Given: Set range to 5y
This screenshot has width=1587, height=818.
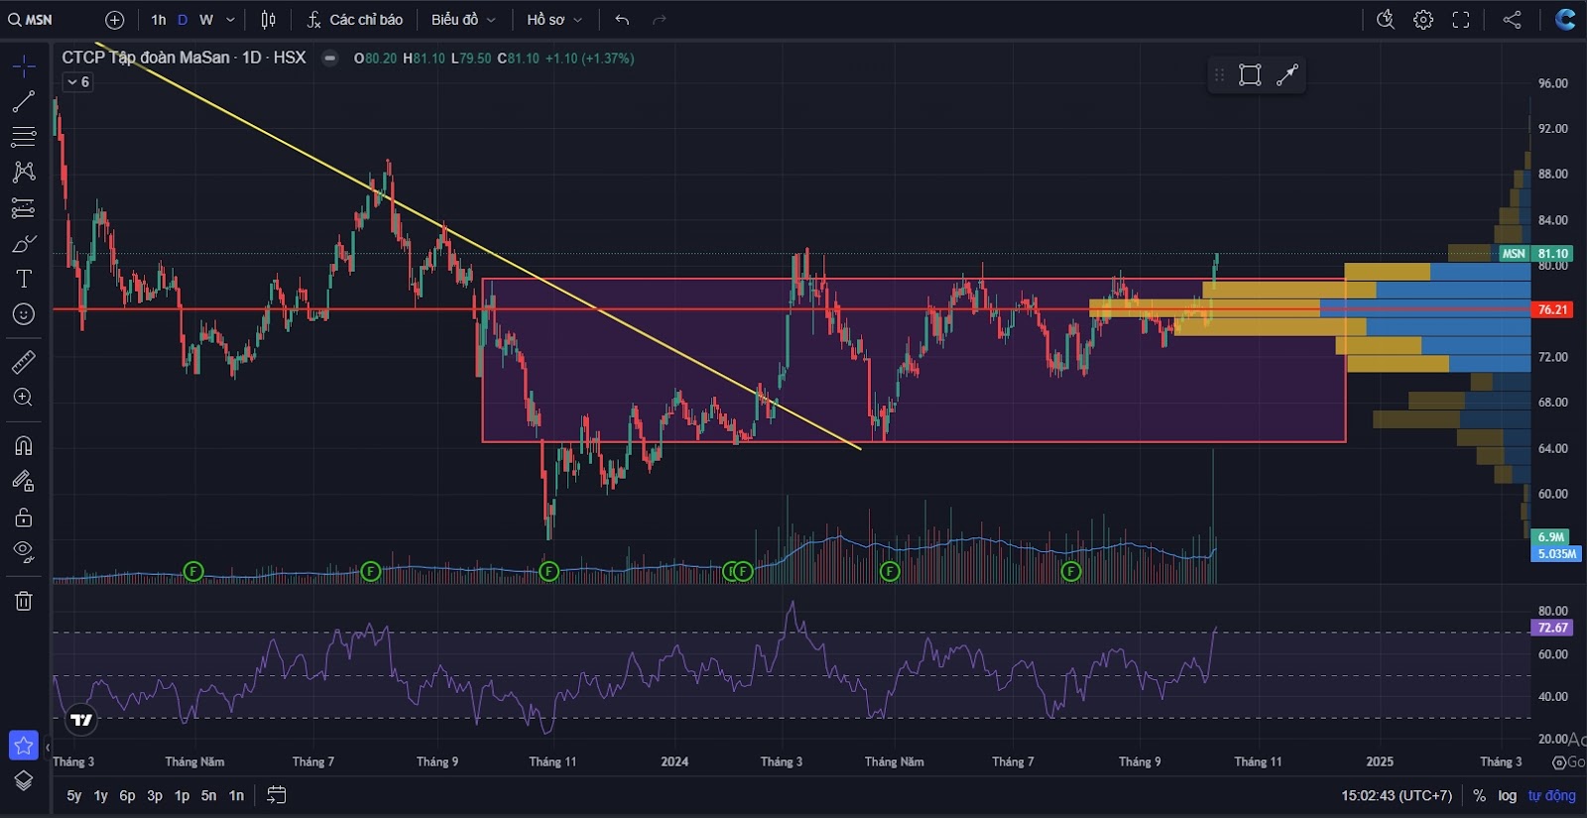Looking at the screenshot, I should coord(74,795).
